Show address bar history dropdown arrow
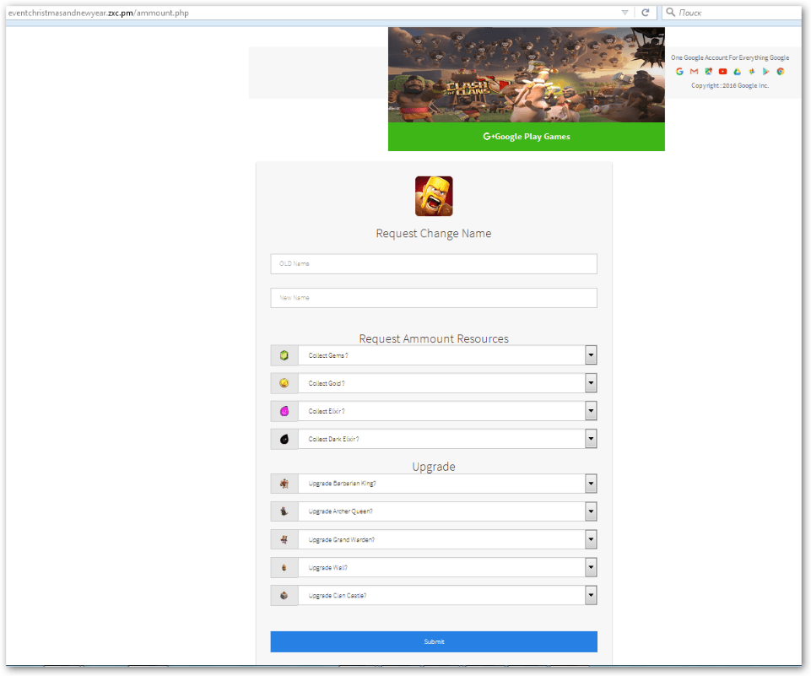811x676 pixels. [624, 13]
